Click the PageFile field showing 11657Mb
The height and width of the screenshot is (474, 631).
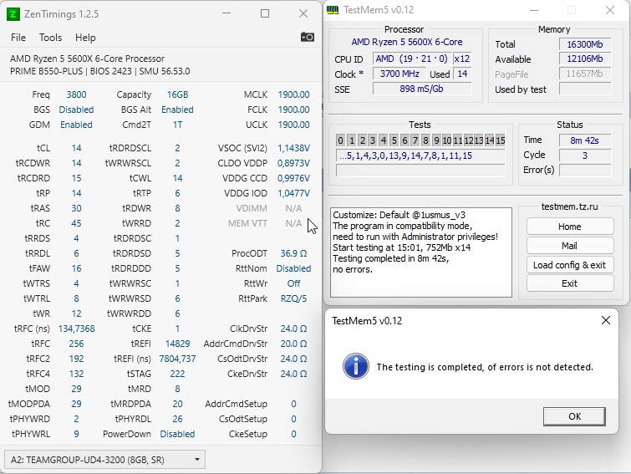tap(585, 74)
